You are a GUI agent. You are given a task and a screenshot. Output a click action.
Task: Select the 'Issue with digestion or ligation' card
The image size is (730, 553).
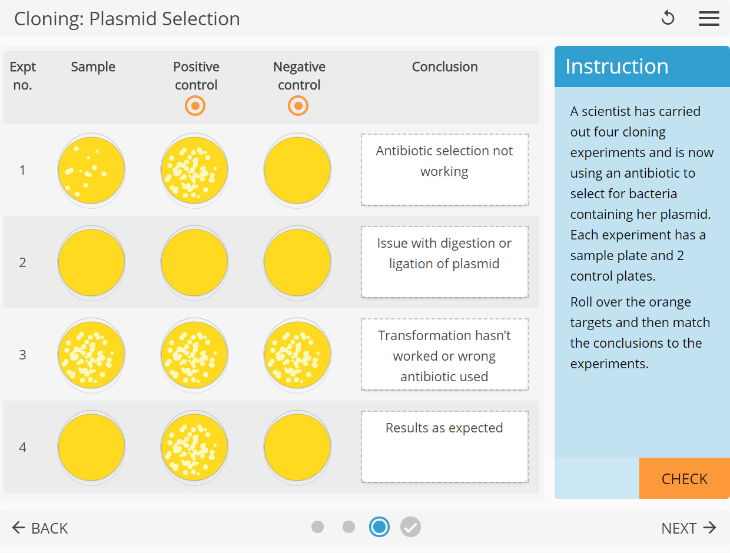[x=444, y=262]
